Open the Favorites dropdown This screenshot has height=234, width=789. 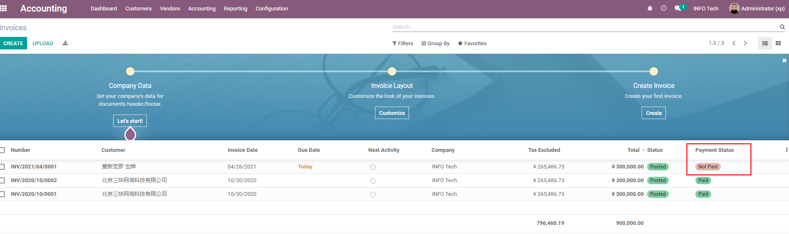(472, 44)
